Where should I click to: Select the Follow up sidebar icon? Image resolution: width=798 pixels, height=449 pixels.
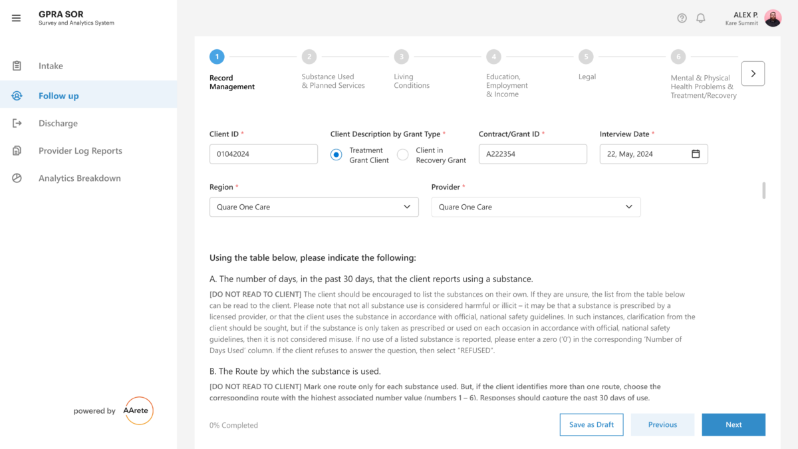(17, 94)
